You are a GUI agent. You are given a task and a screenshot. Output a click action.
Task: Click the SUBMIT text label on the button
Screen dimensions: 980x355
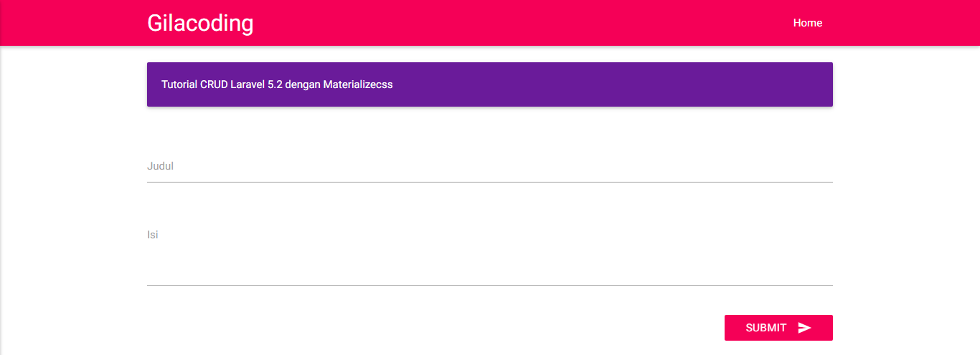[x=765, y=328]
